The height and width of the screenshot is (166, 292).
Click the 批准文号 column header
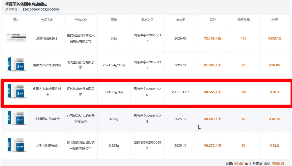(147, 20)
